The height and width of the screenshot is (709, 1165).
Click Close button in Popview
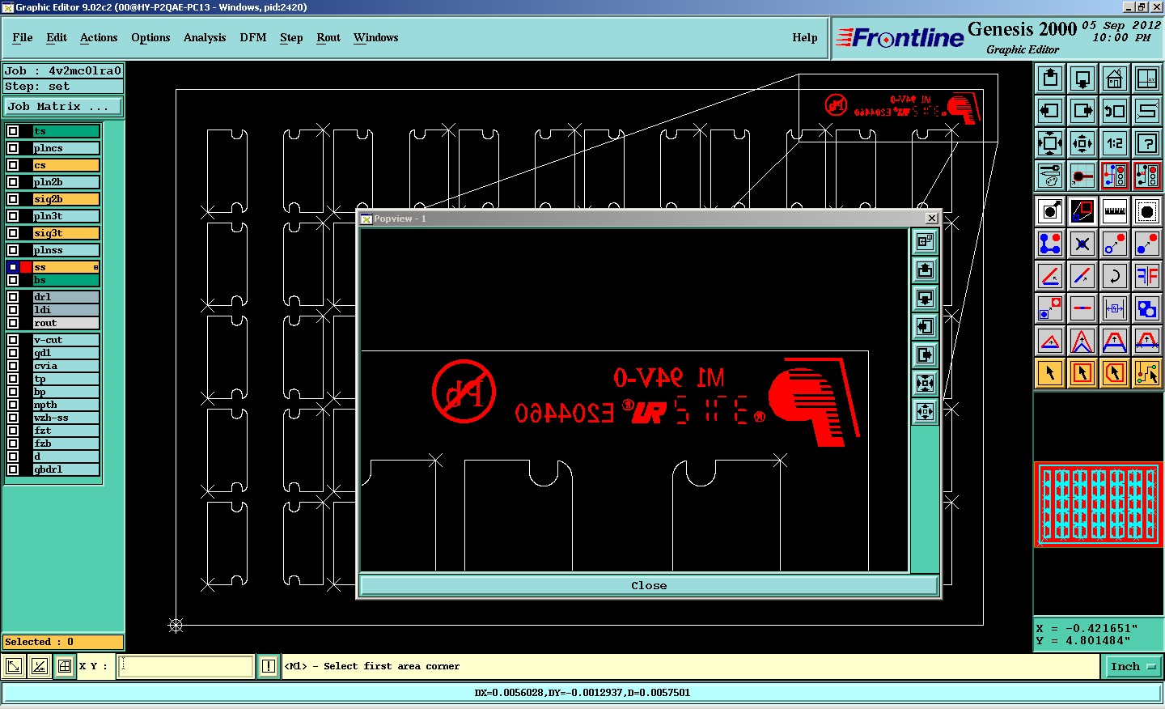[x=649, y=585]
